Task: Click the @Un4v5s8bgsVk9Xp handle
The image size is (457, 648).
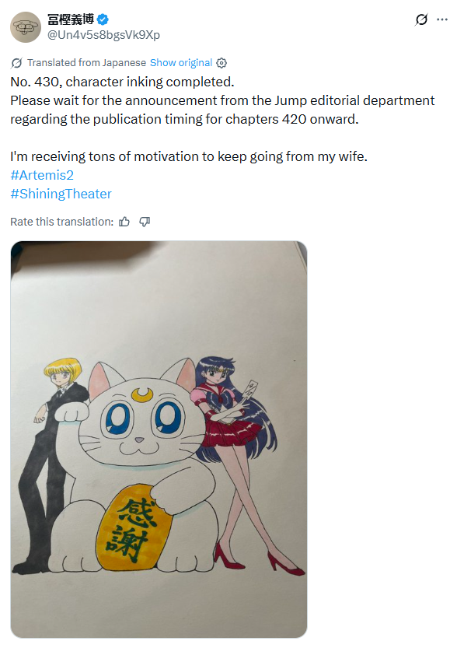Action: (103, 35)
